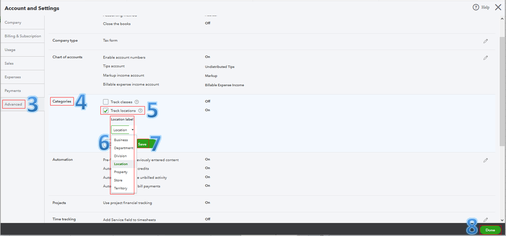Choose Property in location label list

coord(121,172)
